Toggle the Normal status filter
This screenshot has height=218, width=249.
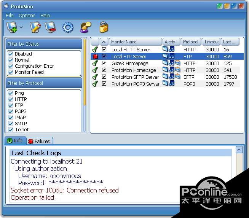pyautogui.click(x=11, y=60)
